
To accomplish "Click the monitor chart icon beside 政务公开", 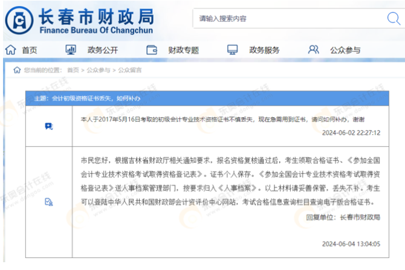I will tap(71, 50).
